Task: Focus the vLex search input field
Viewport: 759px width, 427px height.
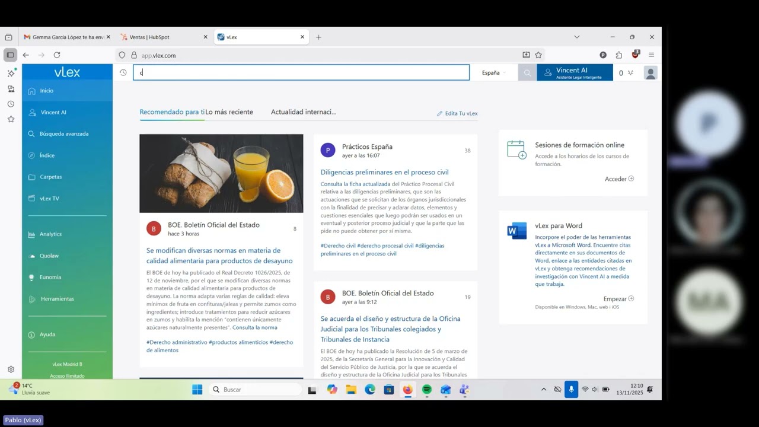Action: pos(301,73)
